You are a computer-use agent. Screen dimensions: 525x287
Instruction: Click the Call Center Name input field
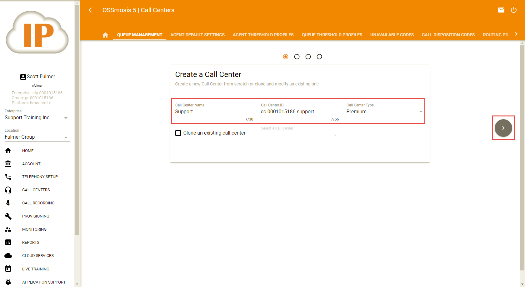click(214, 112)
